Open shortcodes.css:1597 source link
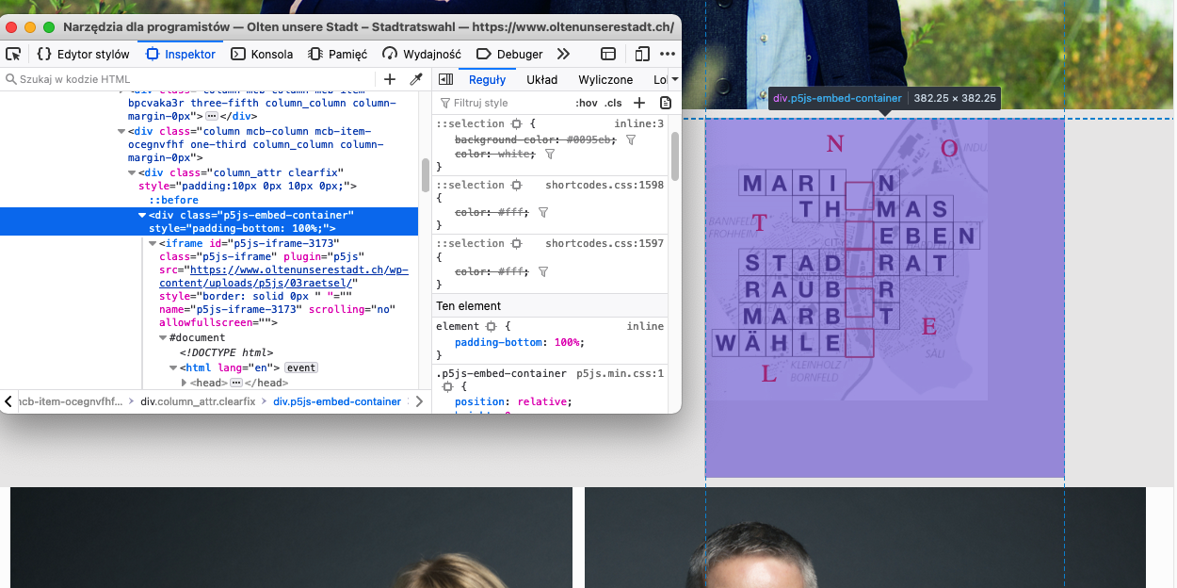 (x=605, y=243)
